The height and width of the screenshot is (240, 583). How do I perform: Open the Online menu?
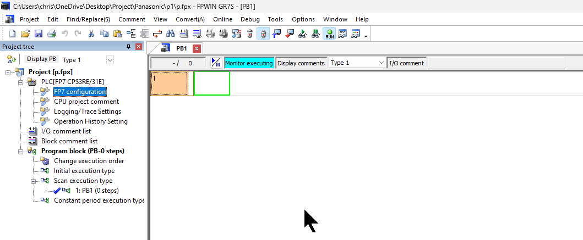point(223,19)
